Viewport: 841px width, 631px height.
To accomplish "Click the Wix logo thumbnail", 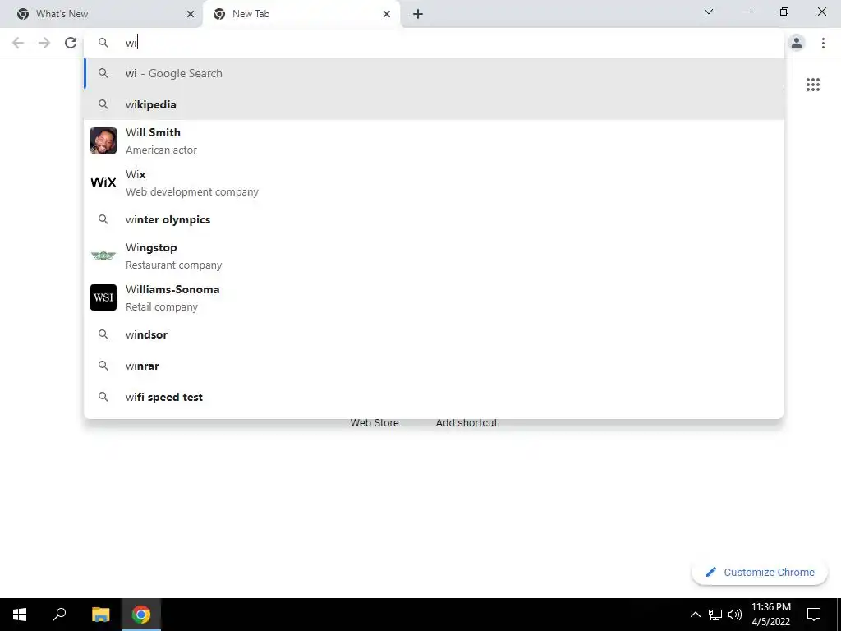I will tap(103, 182).
